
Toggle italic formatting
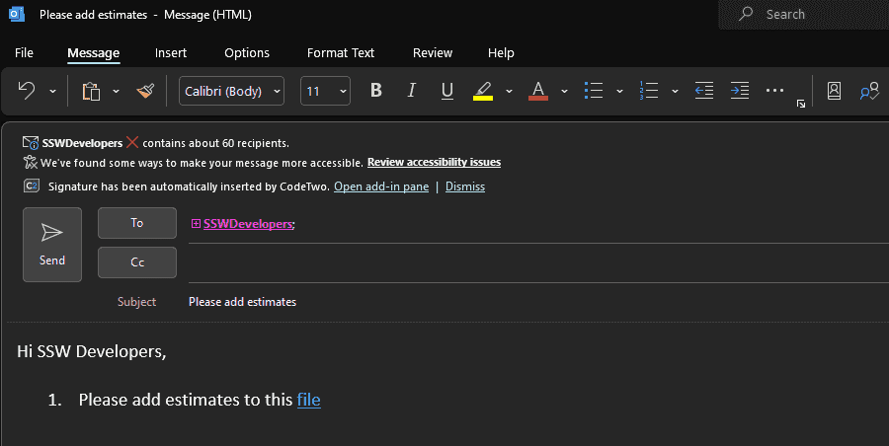pyautogui.click(x=411, y=91)
